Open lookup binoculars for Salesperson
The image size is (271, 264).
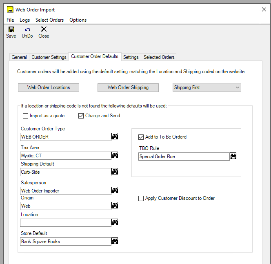(x=115, y=190)
